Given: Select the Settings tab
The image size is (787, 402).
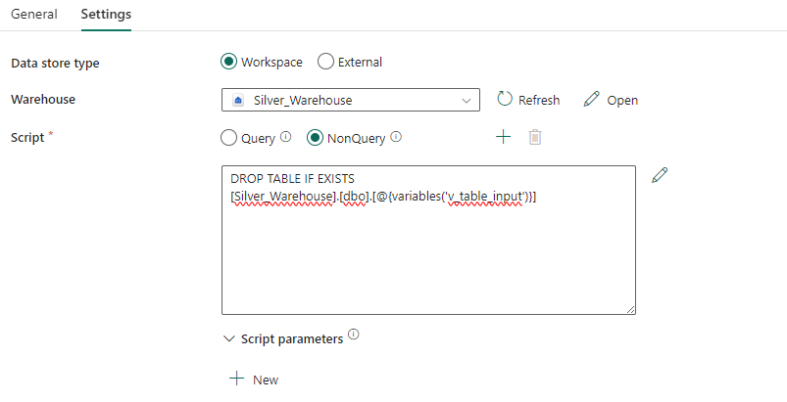Looking at the screenshot, I should click(106, 15).
